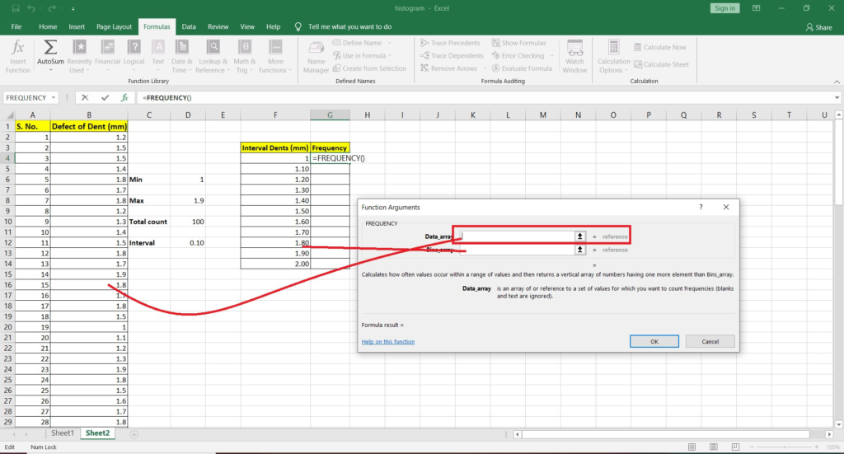Image resolution: width=844 pixels, height=454 pixels.
Task: Switch to the Data tab
Action: click(x=189, y=26)
